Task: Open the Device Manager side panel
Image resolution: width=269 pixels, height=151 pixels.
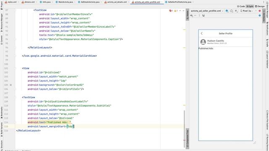Action: (x=267, y=10)
